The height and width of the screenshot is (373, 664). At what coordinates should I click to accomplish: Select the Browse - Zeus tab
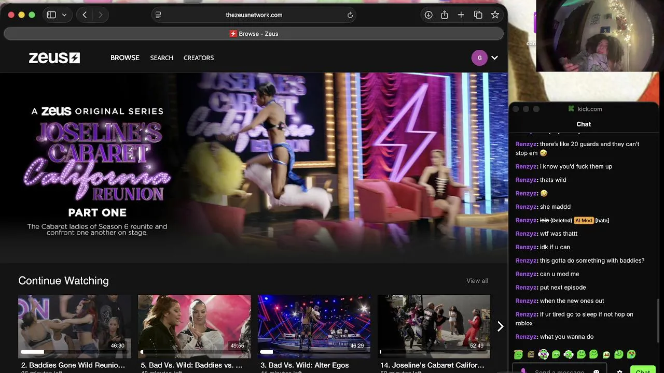click(254, 34)
